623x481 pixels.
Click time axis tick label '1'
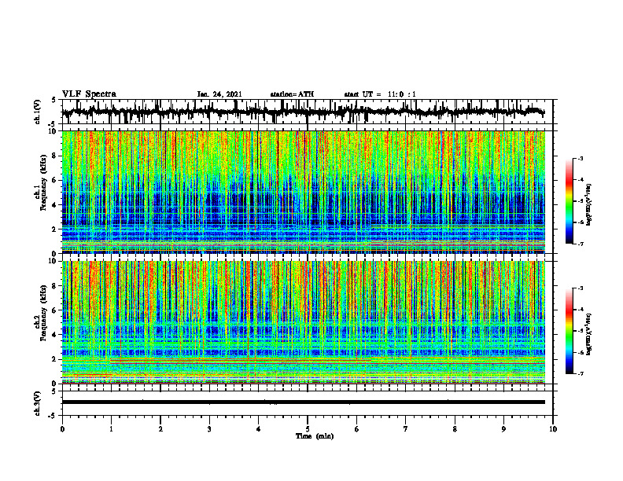[111, 429]
